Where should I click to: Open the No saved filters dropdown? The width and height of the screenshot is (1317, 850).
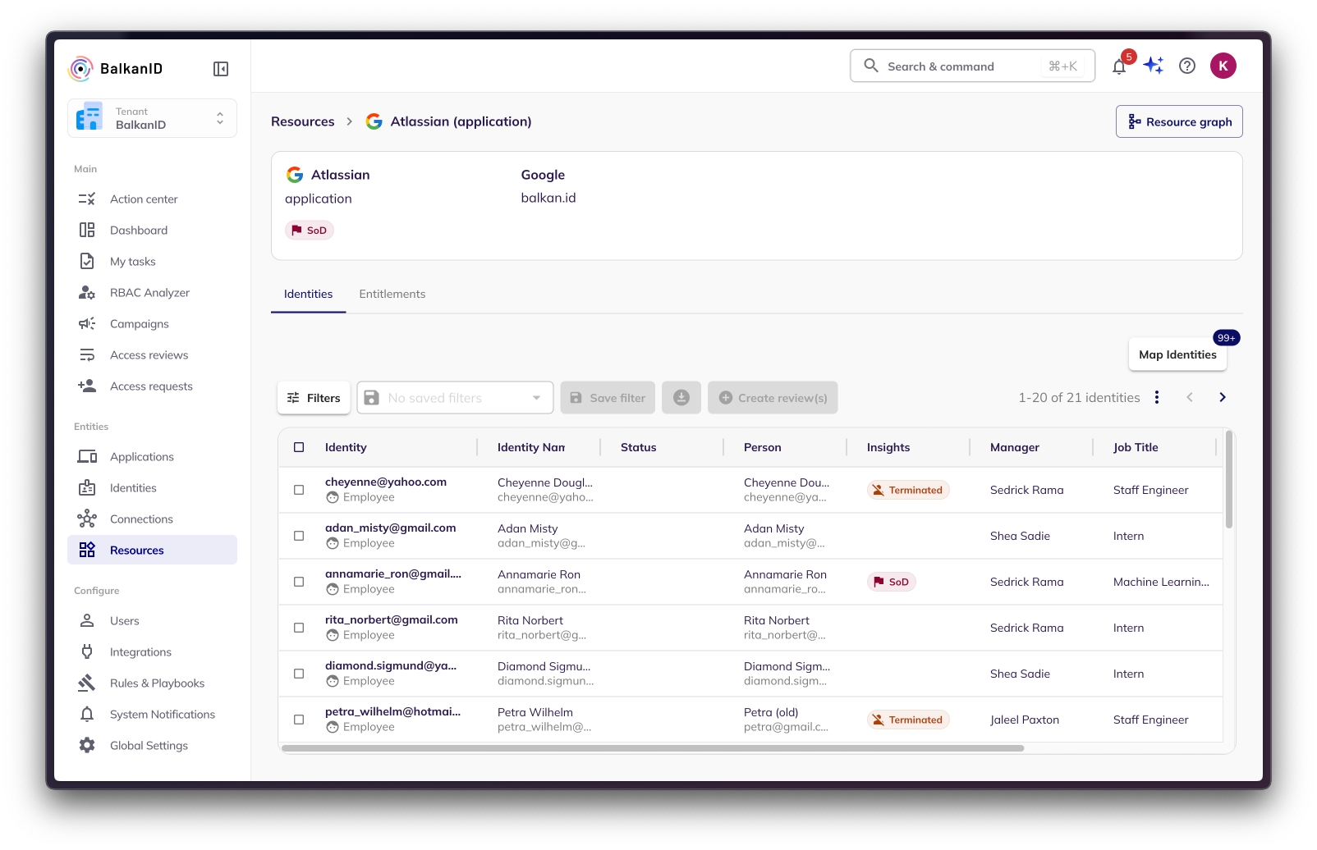coord(455,398)
